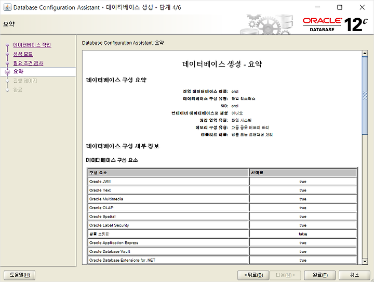Go back with the 뒤로(B) button
The height and width of the screenshot is (282, 374).
coord(253,275)
